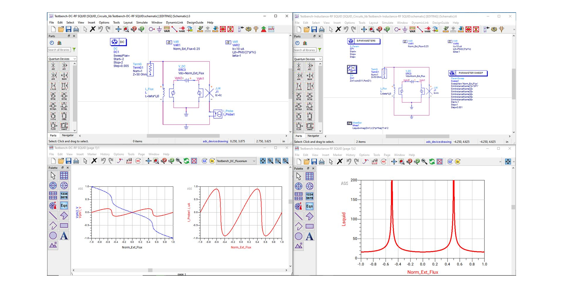
Task: Switch to Navigator tab in DC-RF schematic
Action: click(68, 136)
